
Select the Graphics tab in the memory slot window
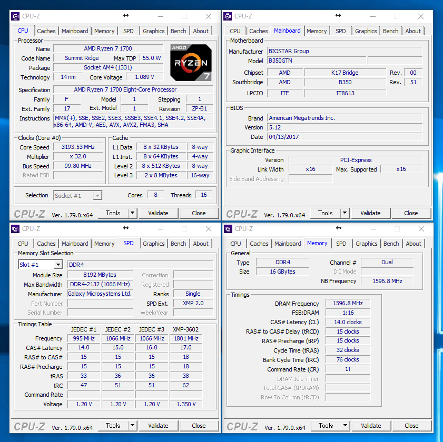click(x=154, y=244)
